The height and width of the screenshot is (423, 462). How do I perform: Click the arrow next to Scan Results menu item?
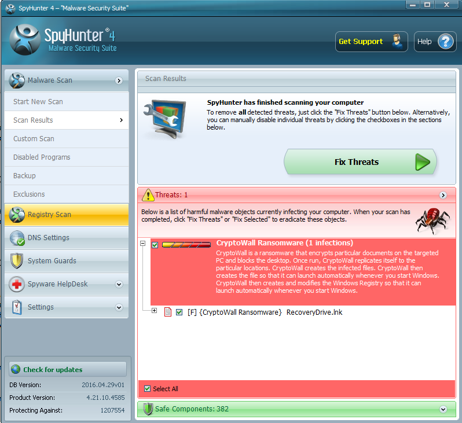click(x=121, y=120)
